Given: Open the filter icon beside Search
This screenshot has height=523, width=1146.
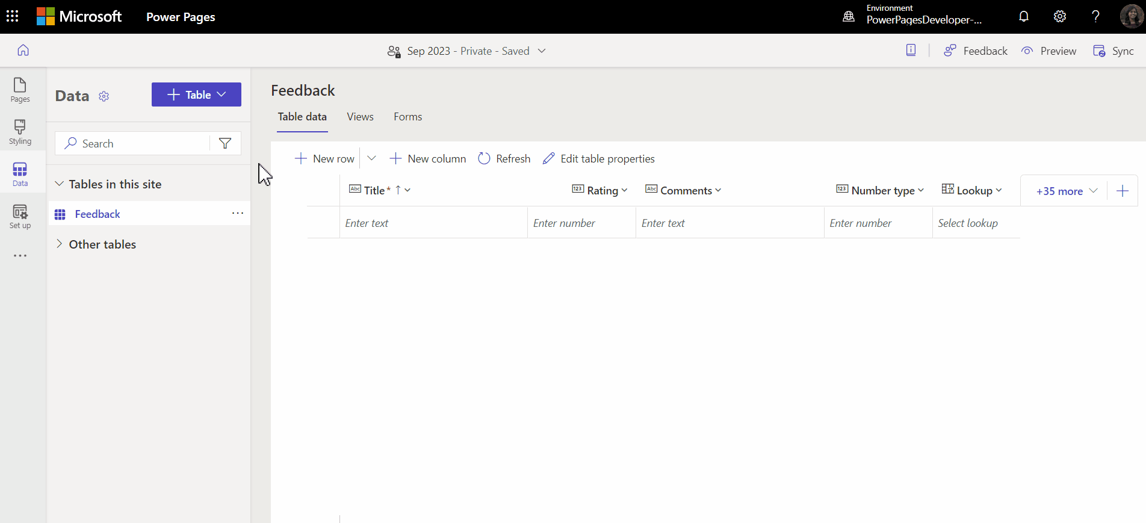Looking at the screenshot, I should click(x=225, y=143).
